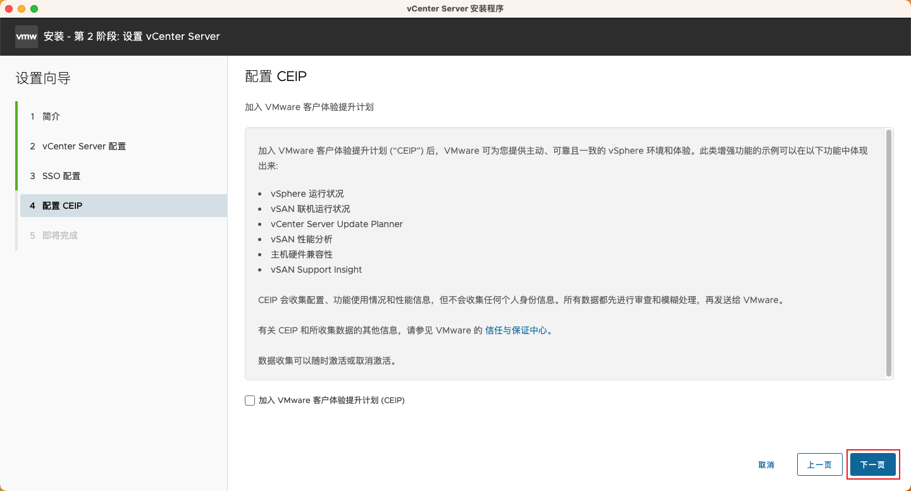The width and height of the screenshot is (911, 491).
Task: Select step 1 简介 in the wizard
Action: tap(123, 116)
